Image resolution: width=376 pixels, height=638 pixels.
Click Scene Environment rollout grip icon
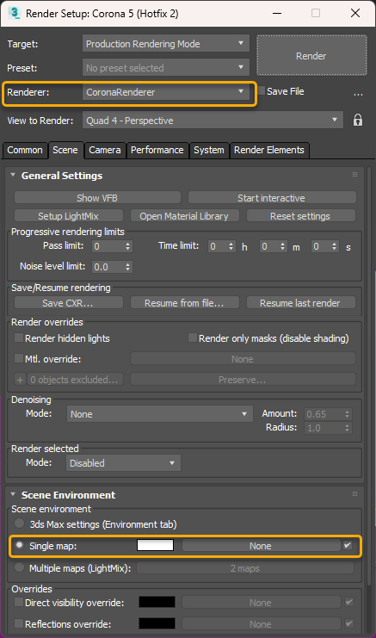tap(354, 494)
